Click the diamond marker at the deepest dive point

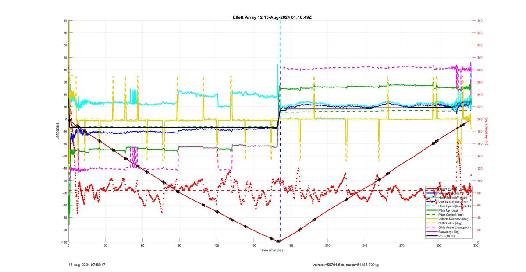point(278,241)
